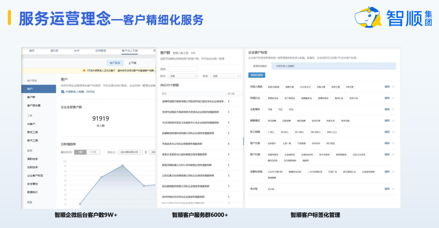Click the drag handle for 对接人角色 row

coord(393,87)
